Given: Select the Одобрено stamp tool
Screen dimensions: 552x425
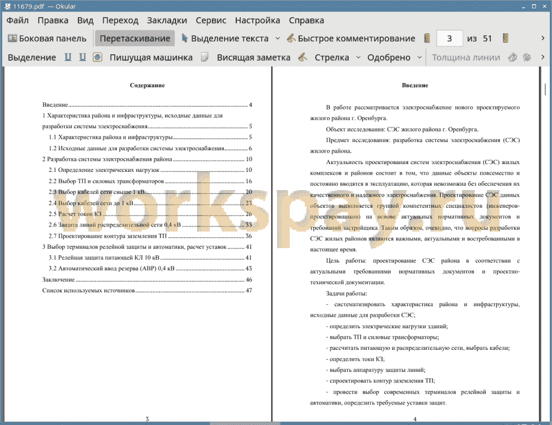Looking at the screenshot, I should coord(389,57).
